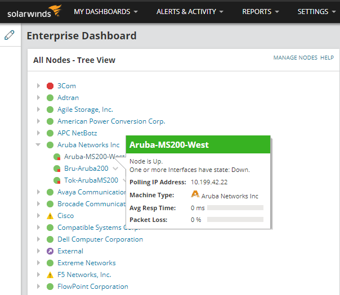340x295 pixels.
Task: Click the green status icon for Compatible Systems
Action: (x=50, y=228)
